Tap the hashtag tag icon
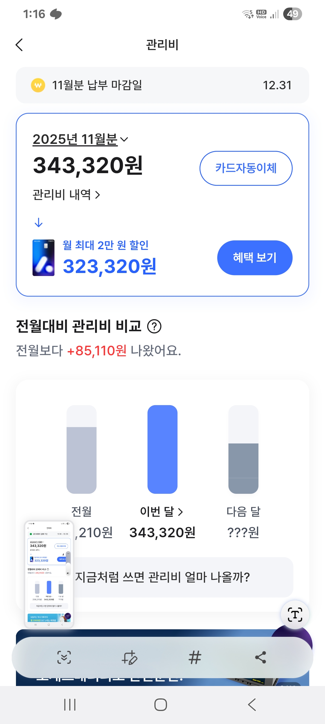 coord(195,657)
